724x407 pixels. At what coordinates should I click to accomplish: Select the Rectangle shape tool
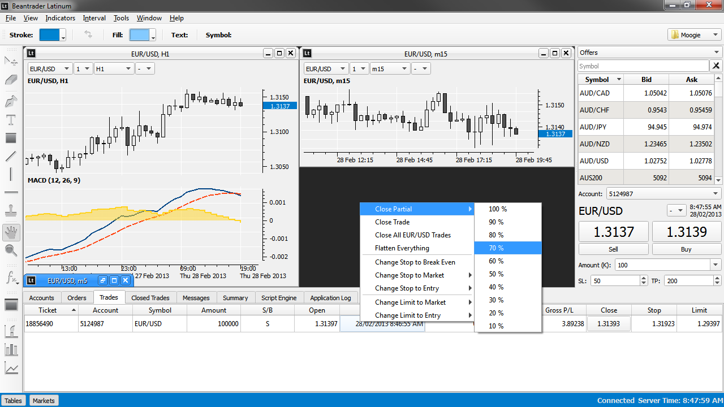[x=11, y=138]
